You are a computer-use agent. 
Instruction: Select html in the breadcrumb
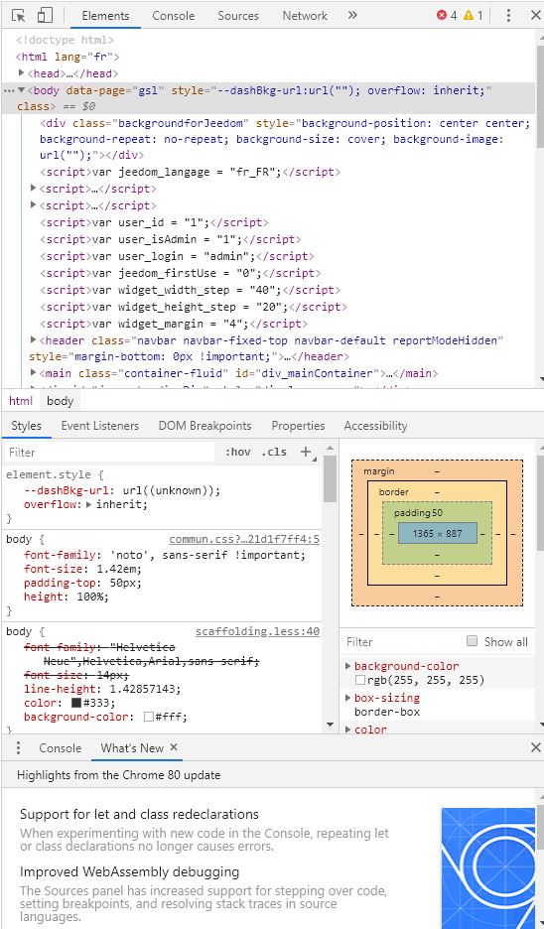pos(21,401)
